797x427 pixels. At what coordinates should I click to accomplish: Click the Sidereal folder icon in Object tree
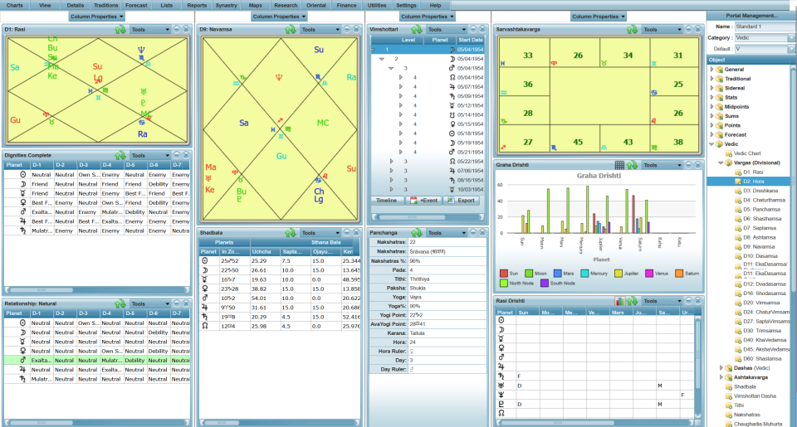point(719,89)
